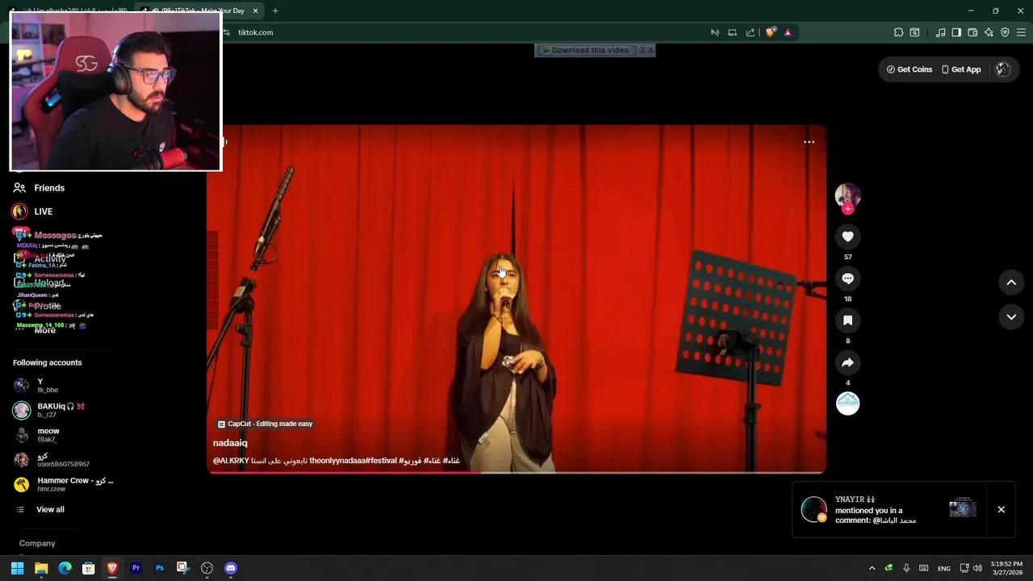This screenshot has width=1033, height=581.
Task: Click Get Coins button
Action: 910,69
